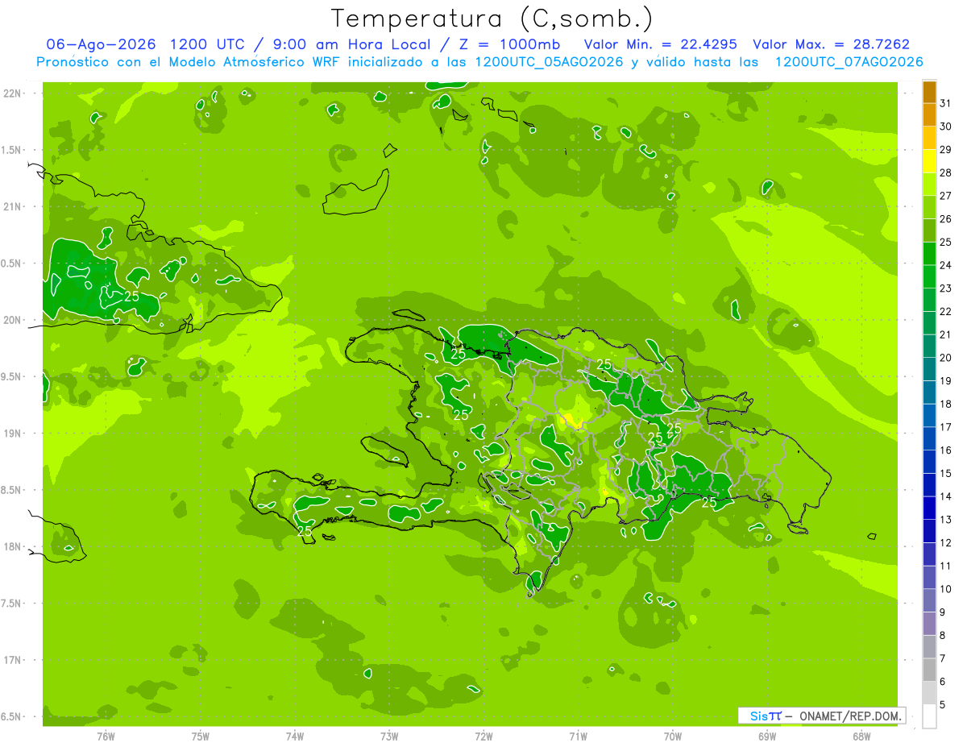Image resolution: width=967 pixels, height=747 pixels.
Task: Click the 68W longitude axis label
Action: pos(861,736)
